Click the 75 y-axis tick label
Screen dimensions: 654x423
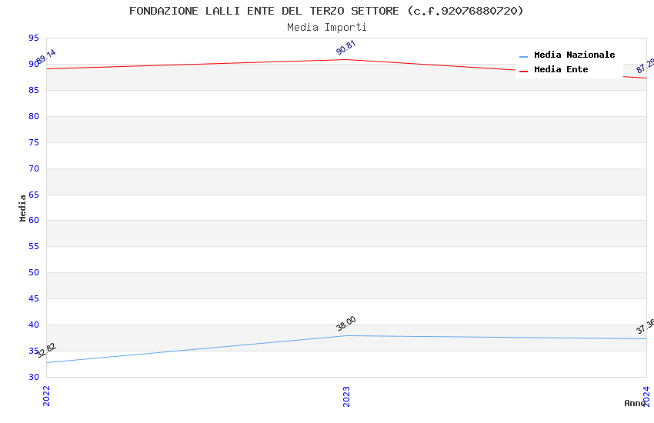tap(34, 142)
